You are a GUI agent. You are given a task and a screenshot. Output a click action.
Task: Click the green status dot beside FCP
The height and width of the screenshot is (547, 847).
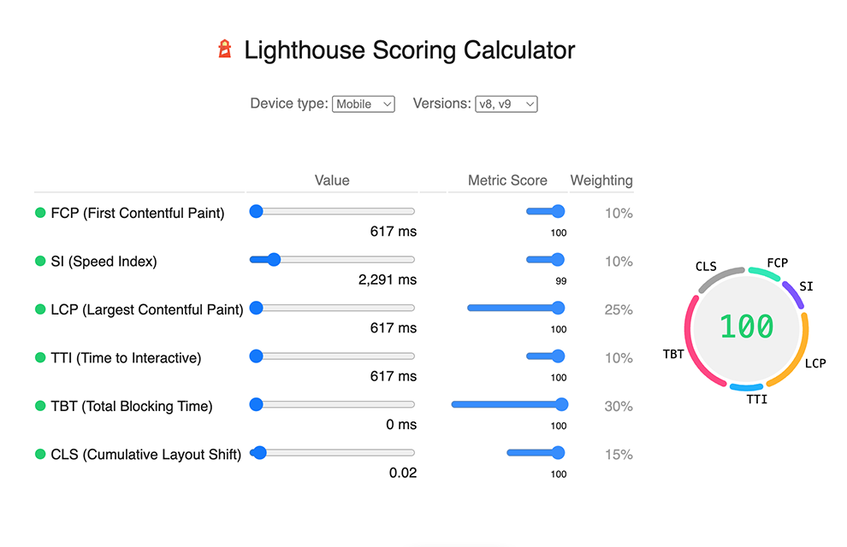40,213
